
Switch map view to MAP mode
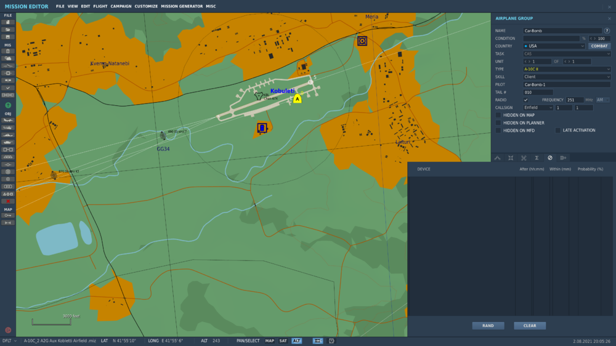270,341
